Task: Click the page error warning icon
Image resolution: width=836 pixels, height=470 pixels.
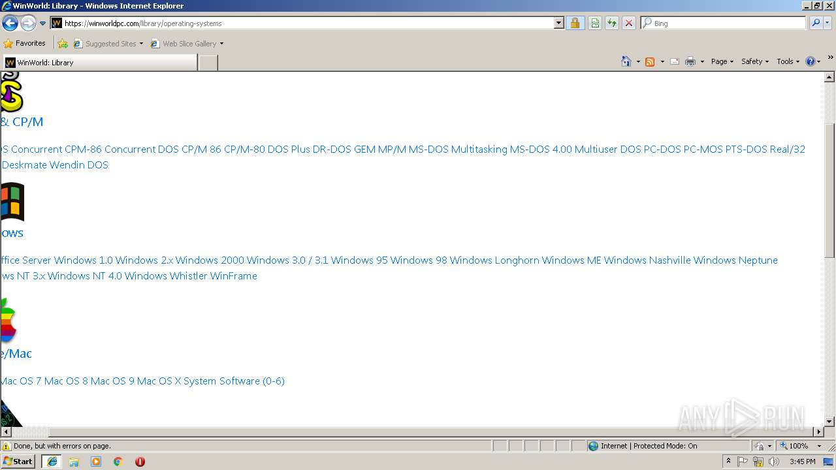Action: pos(7,446)
